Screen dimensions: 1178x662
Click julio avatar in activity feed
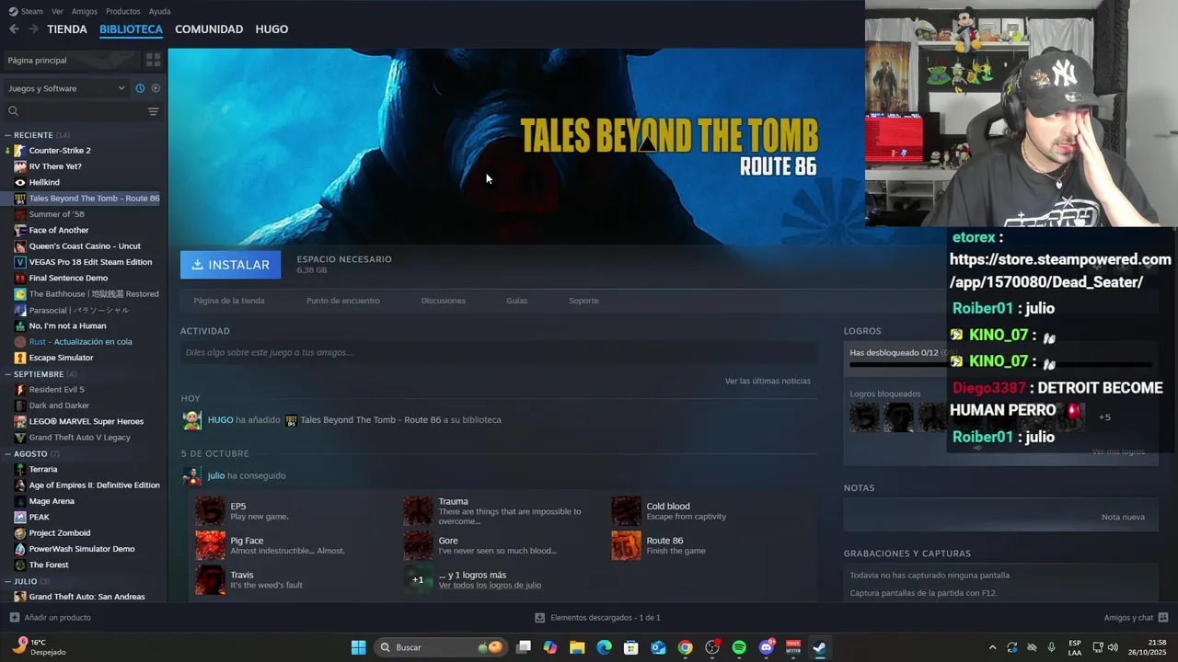pyautogui.click(x=191, y=476)
